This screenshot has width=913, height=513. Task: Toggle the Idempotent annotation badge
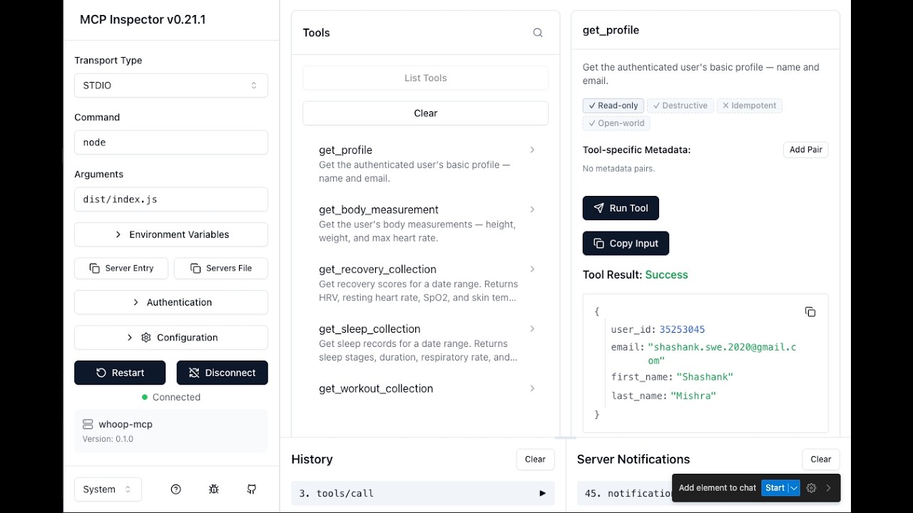pos(749,105)
